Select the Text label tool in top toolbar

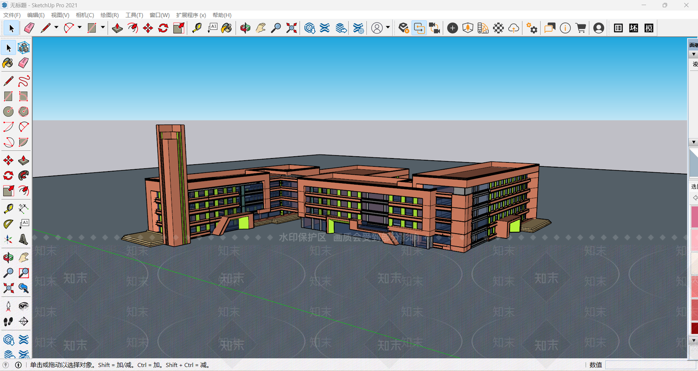pyautogui.click(x=212, y=28)
